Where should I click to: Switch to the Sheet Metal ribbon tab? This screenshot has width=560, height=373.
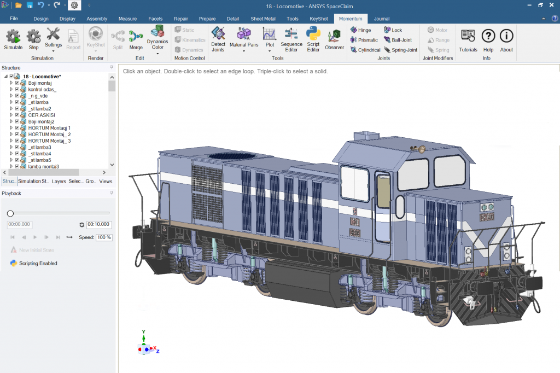click(x=263, y=19)
